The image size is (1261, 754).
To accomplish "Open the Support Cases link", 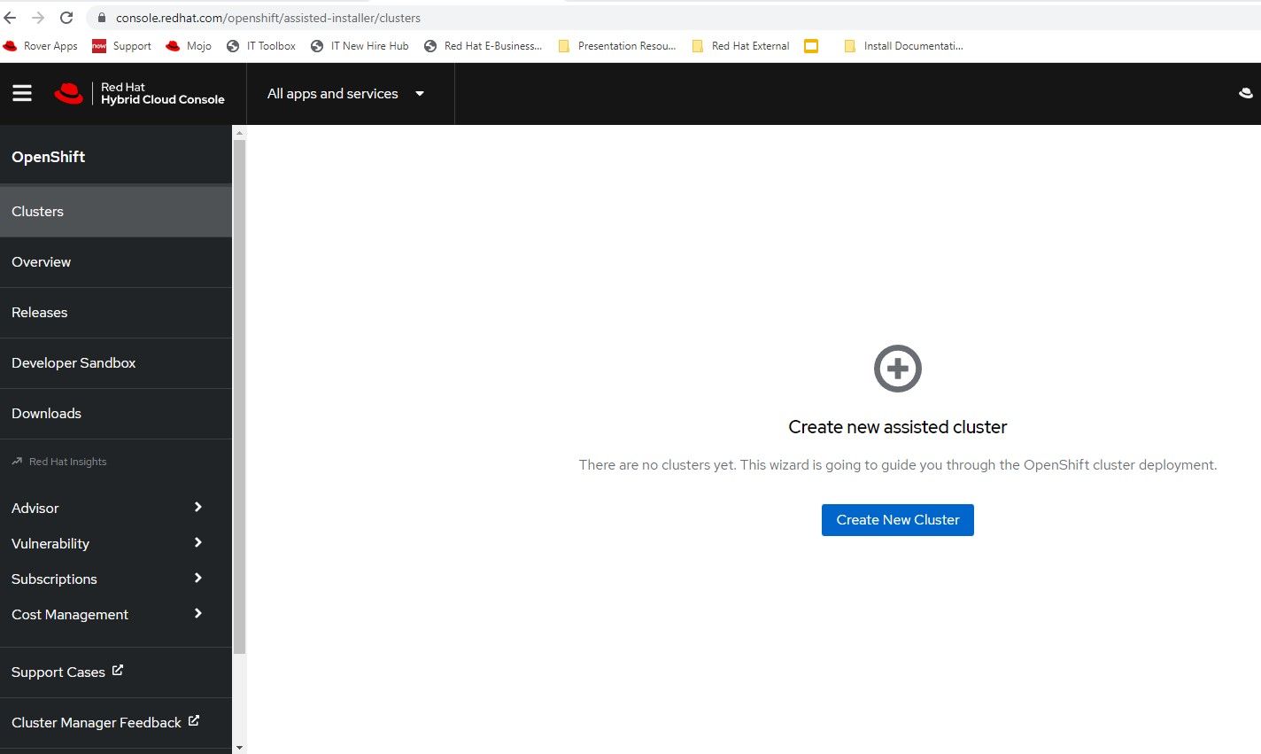I will coord(58,672).
